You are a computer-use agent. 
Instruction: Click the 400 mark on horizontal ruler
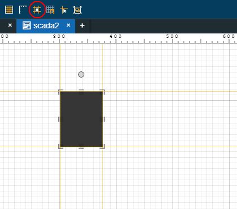(x=116, y=36)
